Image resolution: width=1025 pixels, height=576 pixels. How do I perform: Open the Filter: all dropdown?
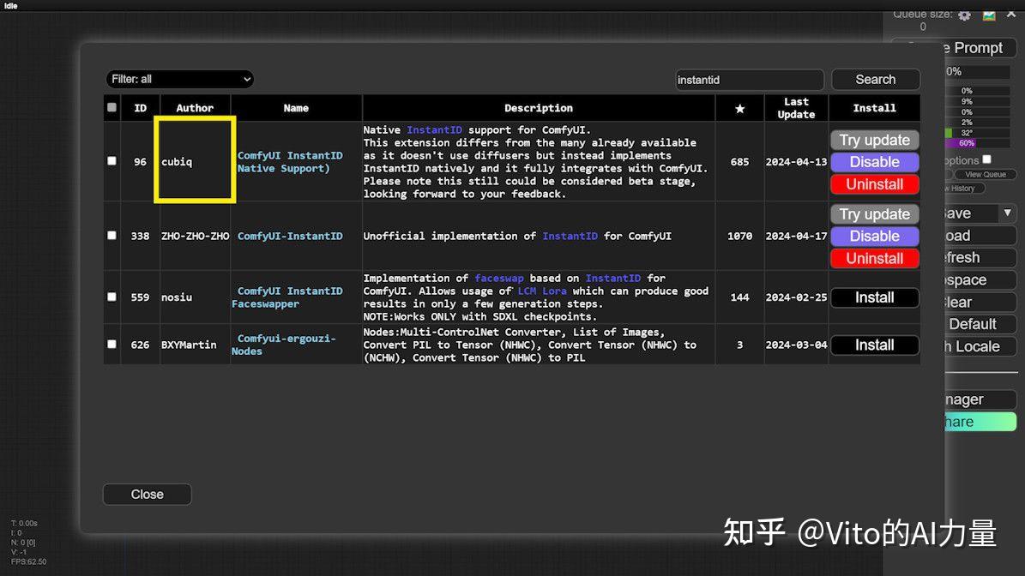(180, 79)
